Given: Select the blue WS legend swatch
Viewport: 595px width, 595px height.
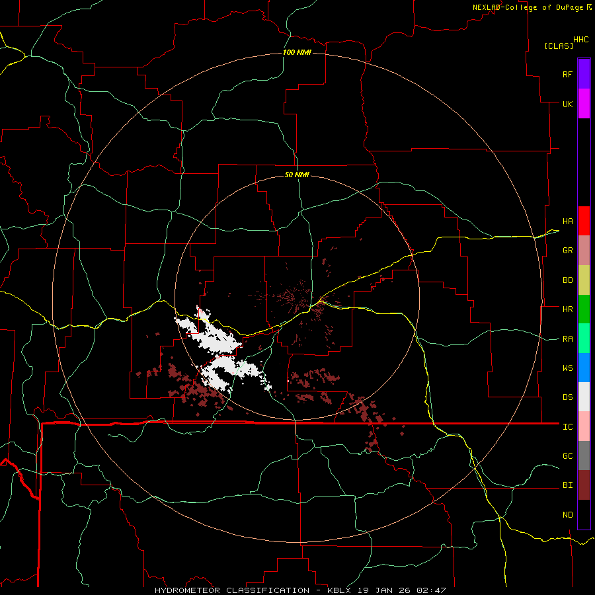Looking at the screenshot, I should coord(584,368).
